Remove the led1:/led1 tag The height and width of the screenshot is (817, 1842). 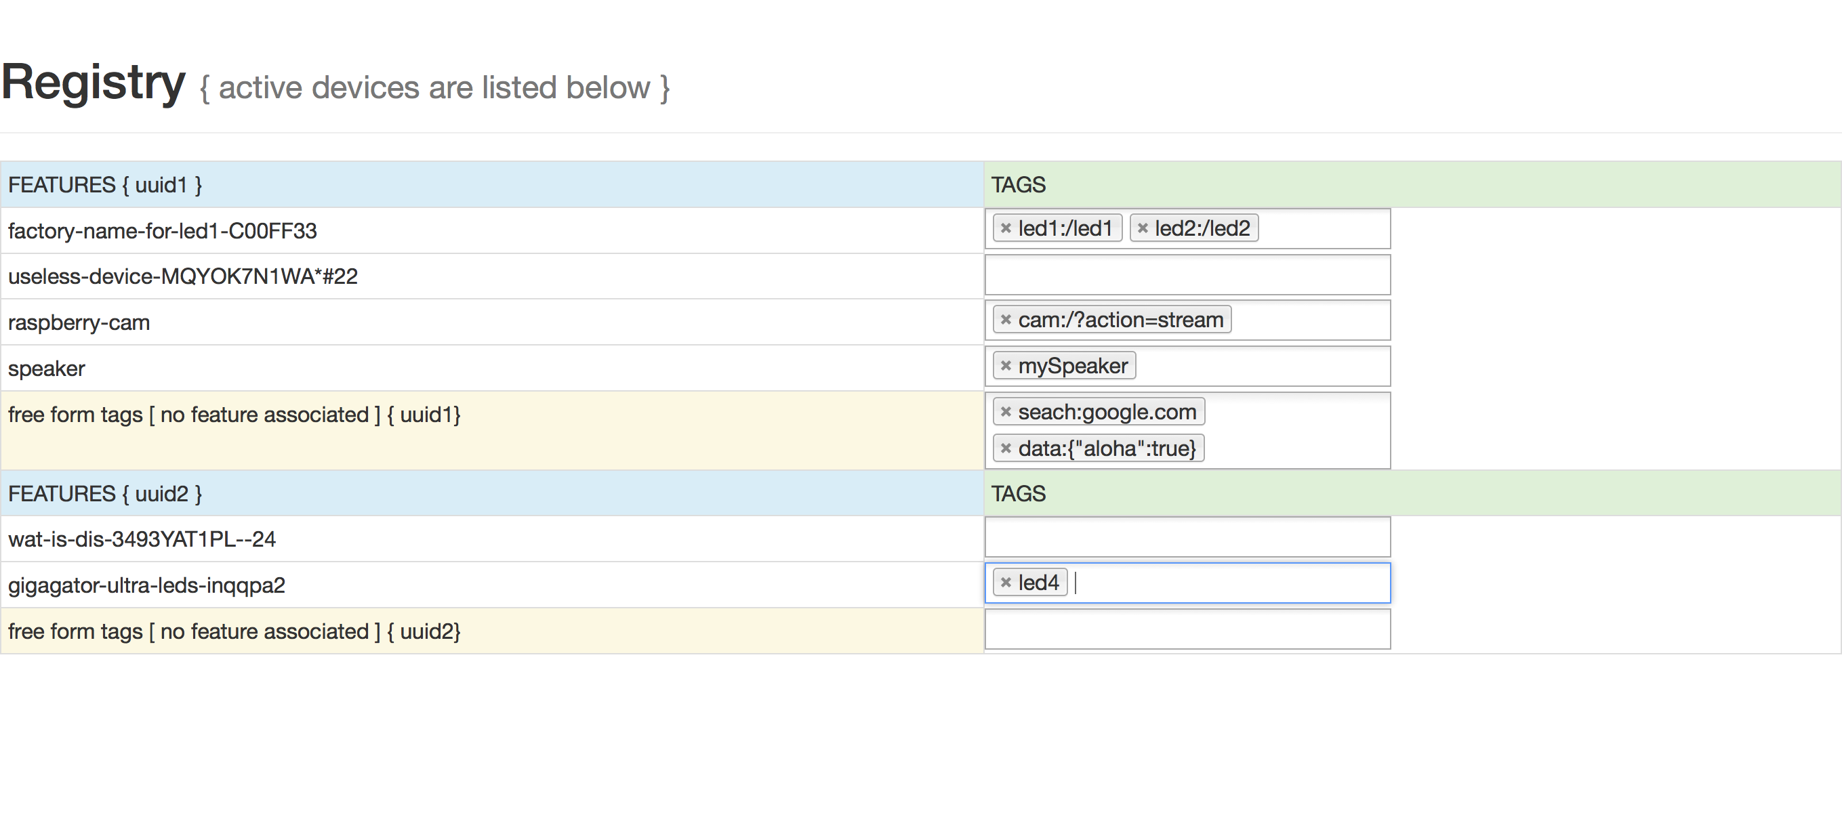pos(1006,229)
